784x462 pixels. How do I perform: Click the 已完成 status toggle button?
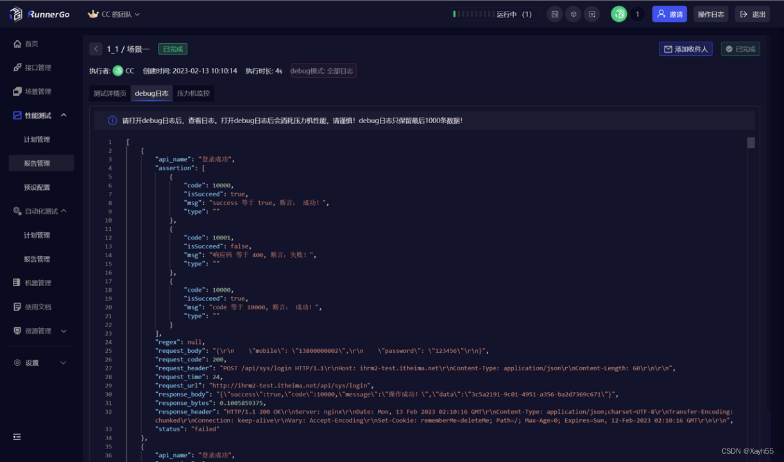[x=740, y=48]
